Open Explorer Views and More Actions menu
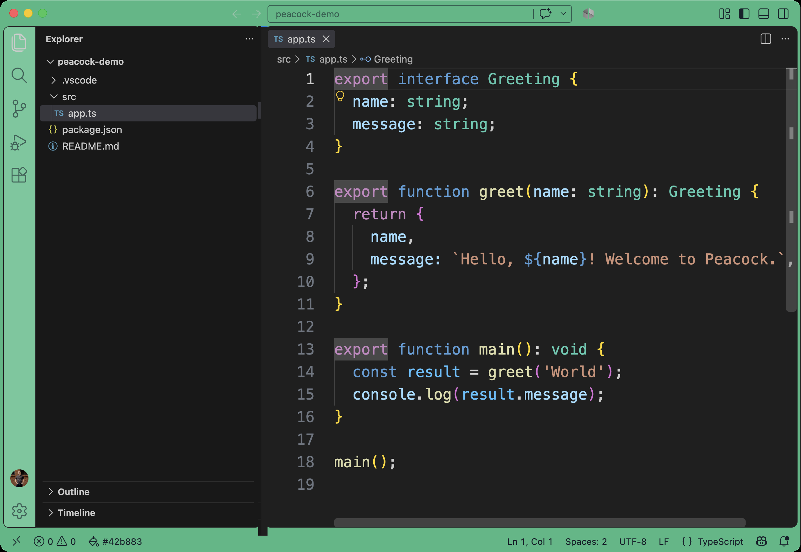This screenshot has width=801, height=552. pyautogui.click(x=249, y=39)
